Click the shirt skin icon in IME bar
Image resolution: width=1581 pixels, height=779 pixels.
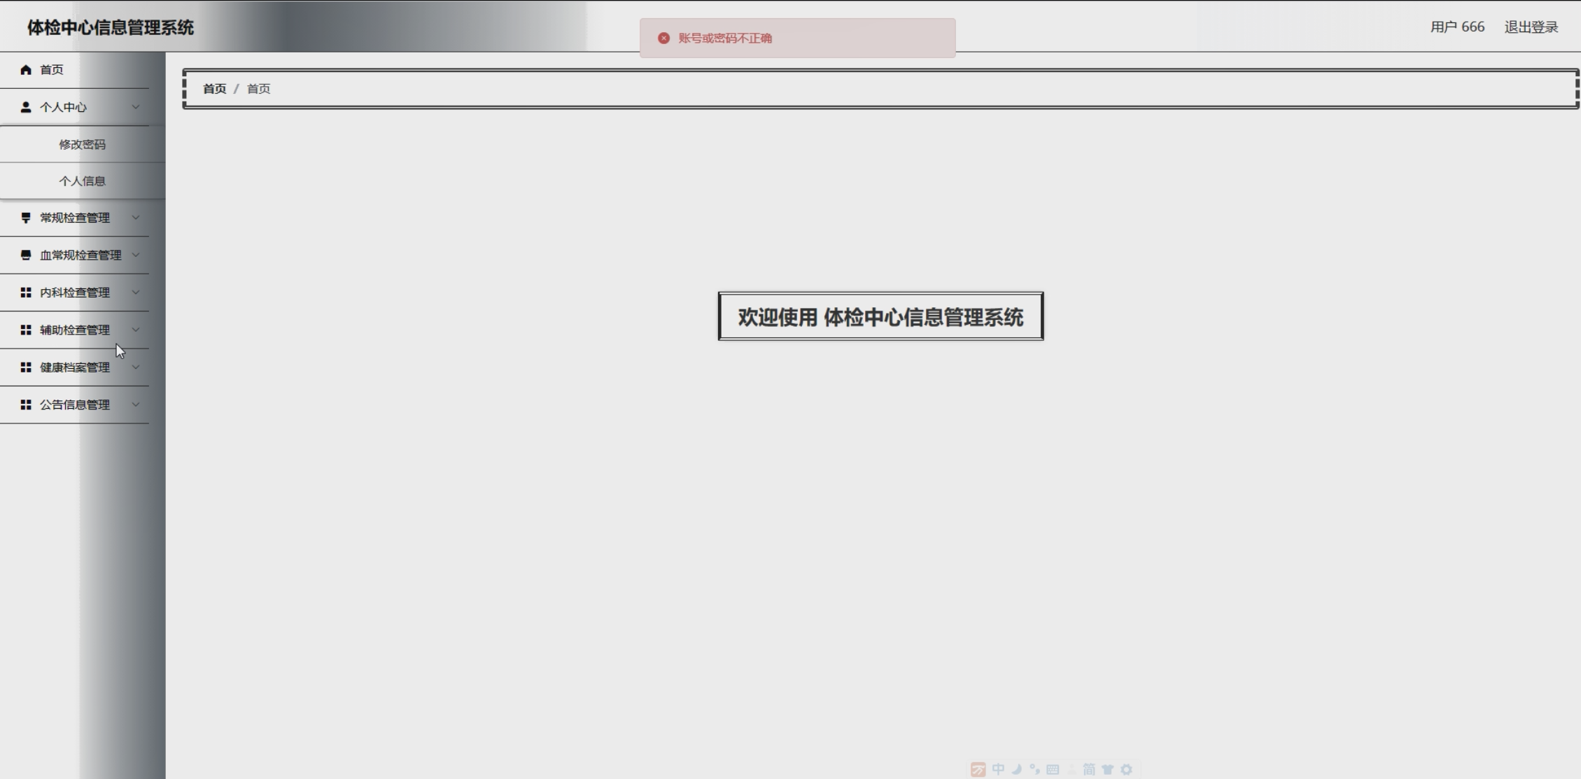(x=1107, y=769)
